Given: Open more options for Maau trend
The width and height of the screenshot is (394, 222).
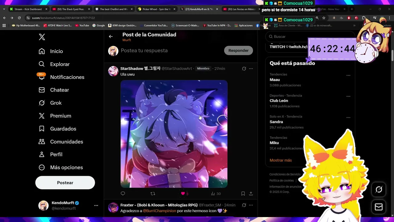Looking at the screenshot, I should point(348,75).
